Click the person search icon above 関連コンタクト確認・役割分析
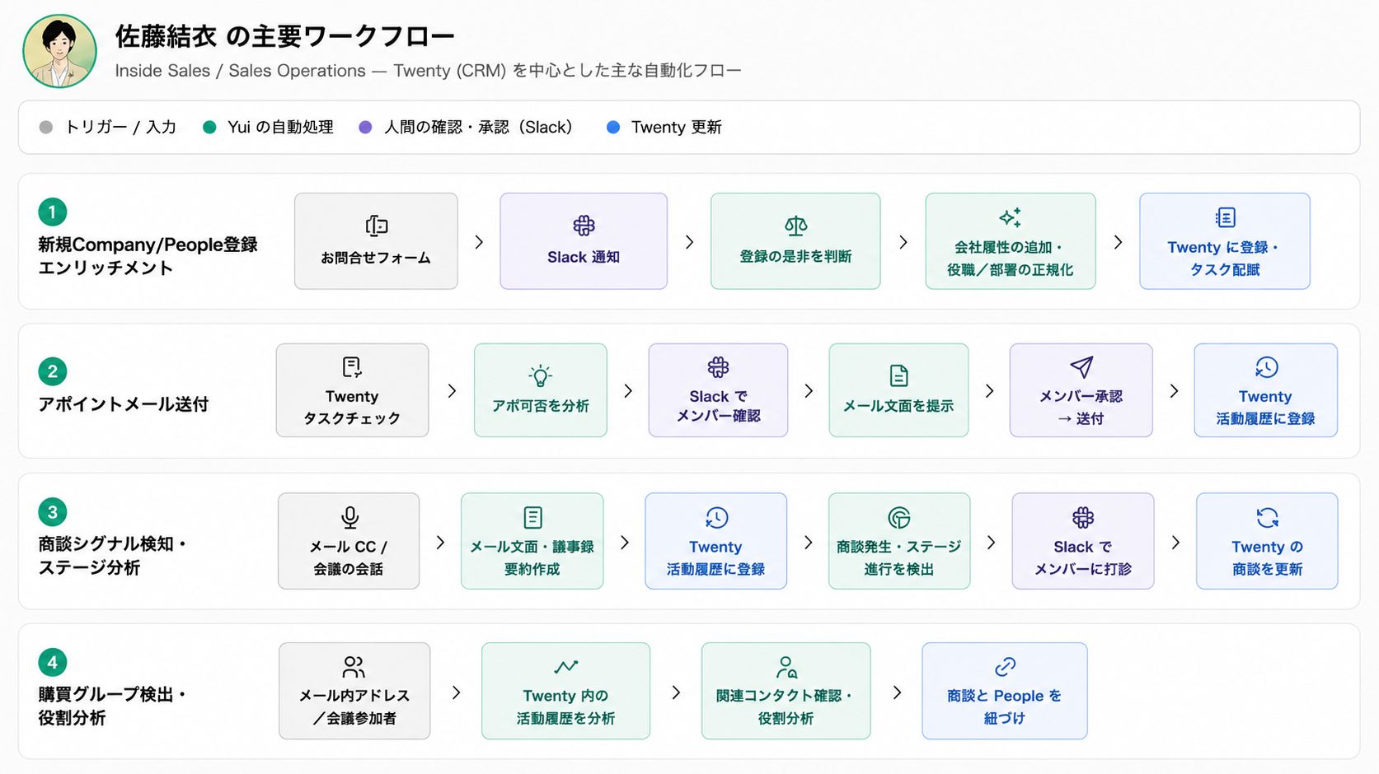This screenshot has width=1379, height=774. click(x=786, y=667)
